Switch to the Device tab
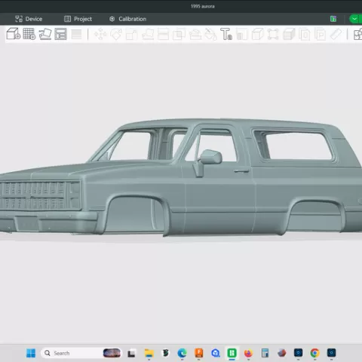The height and width of the screenshot is (362, 362). point(29,19)
